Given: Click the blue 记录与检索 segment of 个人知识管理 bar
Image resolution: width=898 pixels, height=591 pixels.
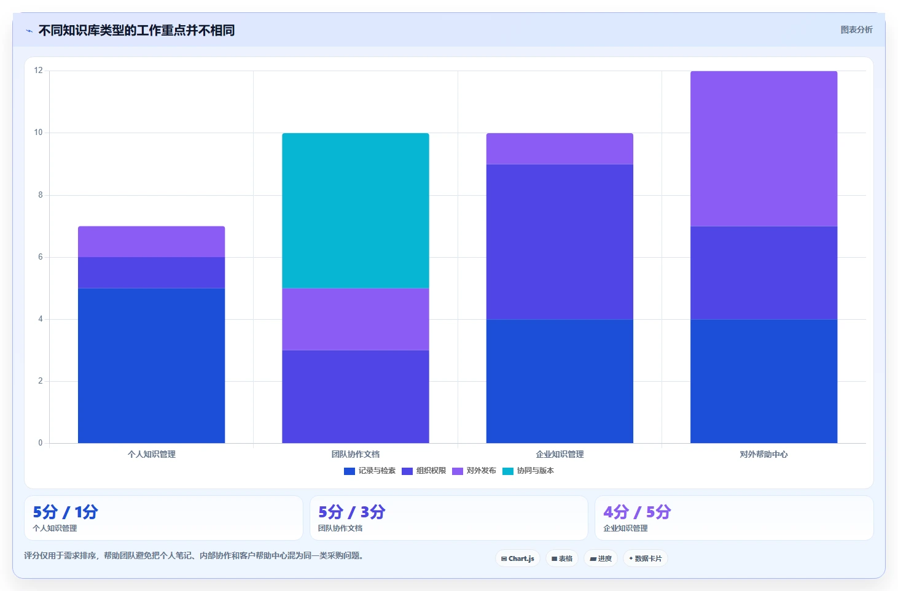Looking at the screenshot, I should tap(151, 366).
